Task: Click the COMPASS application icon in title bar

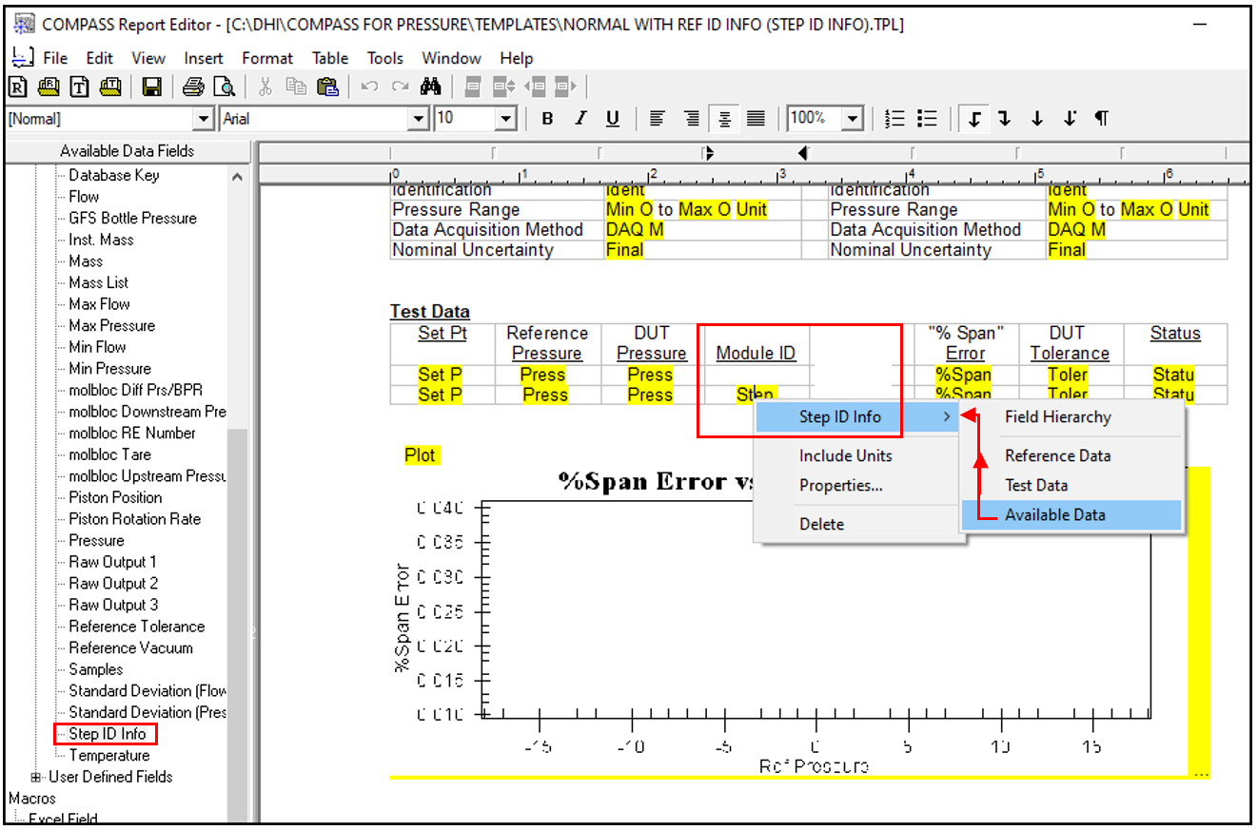Action: (25, 25)
